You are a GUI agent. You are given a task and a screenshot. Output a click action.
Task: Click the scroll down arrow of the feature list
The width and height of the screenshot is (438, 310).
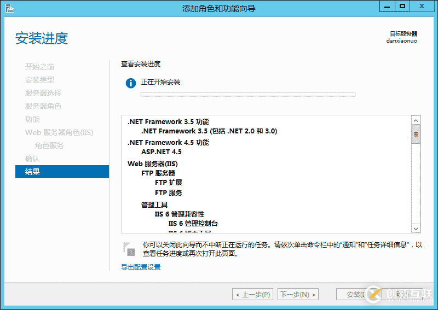tap(416, 229)
